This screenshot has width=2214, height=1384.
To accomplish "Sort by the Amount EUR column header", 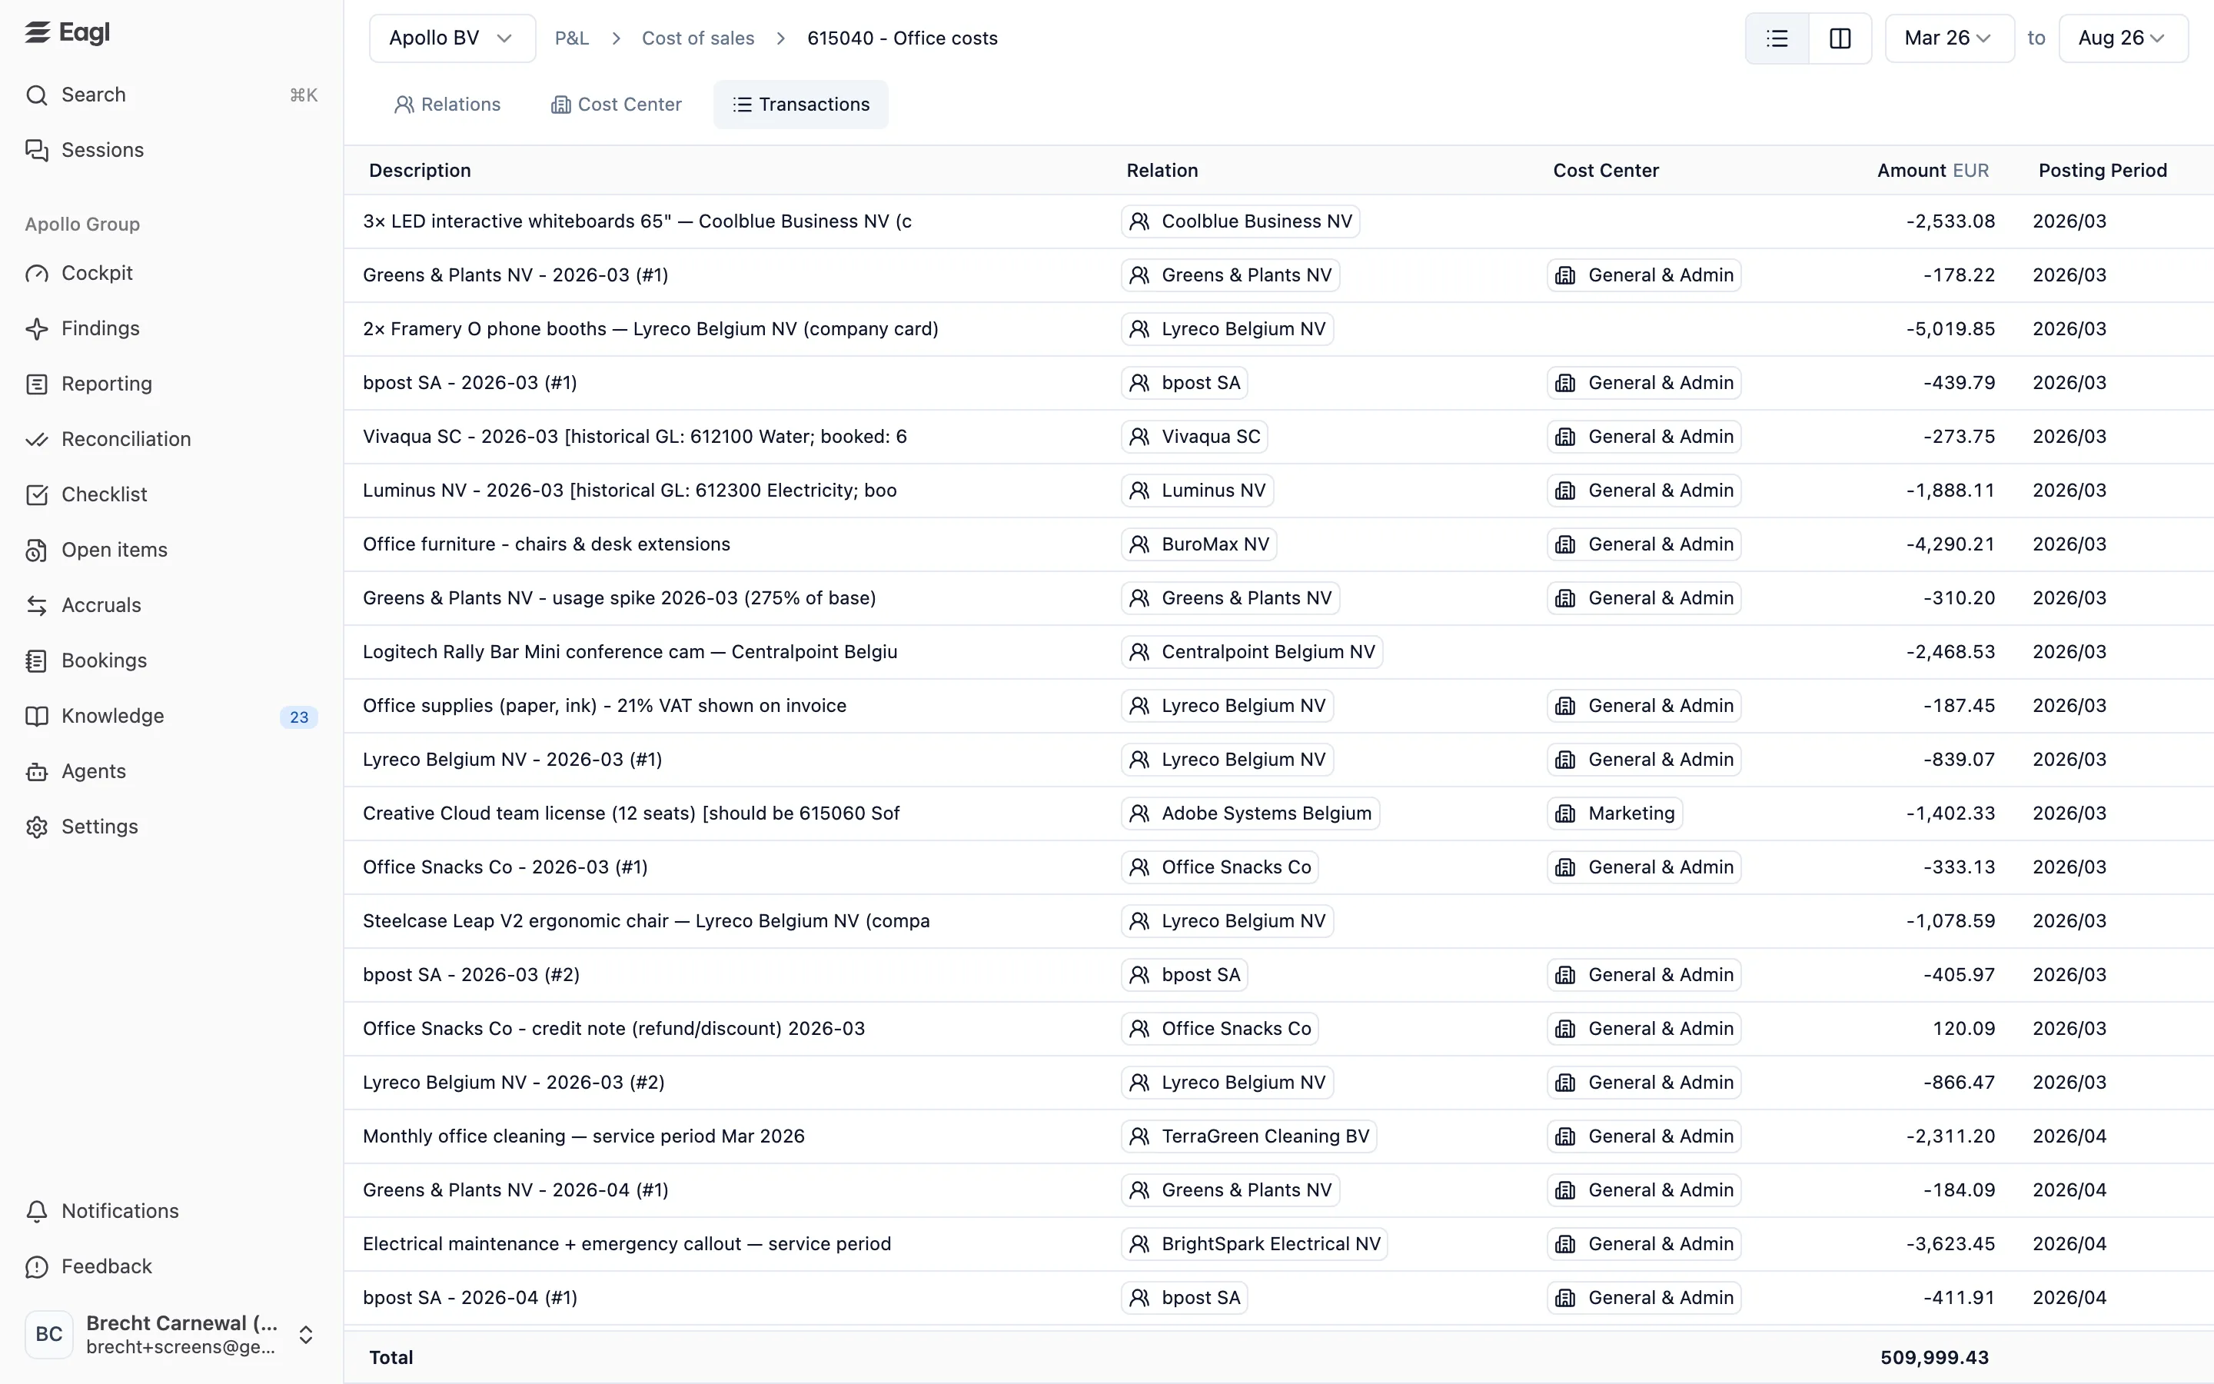I will pos(1932,171).
